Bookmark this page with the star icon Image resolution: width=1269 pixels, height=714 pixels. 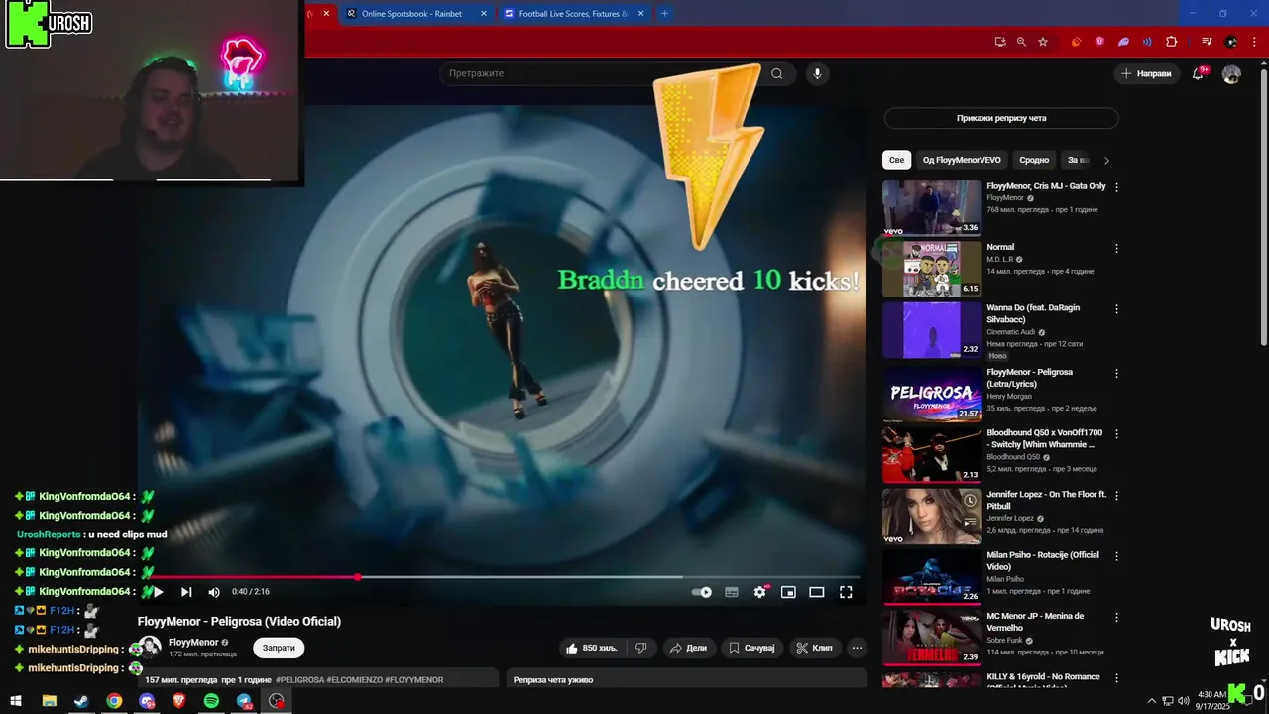click(x=1043, y=42)
